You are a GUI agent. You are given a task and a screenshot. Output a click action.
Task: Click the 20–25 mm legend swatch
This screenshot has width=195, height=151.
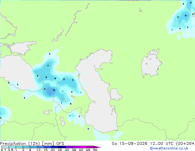tap(55, 147)
